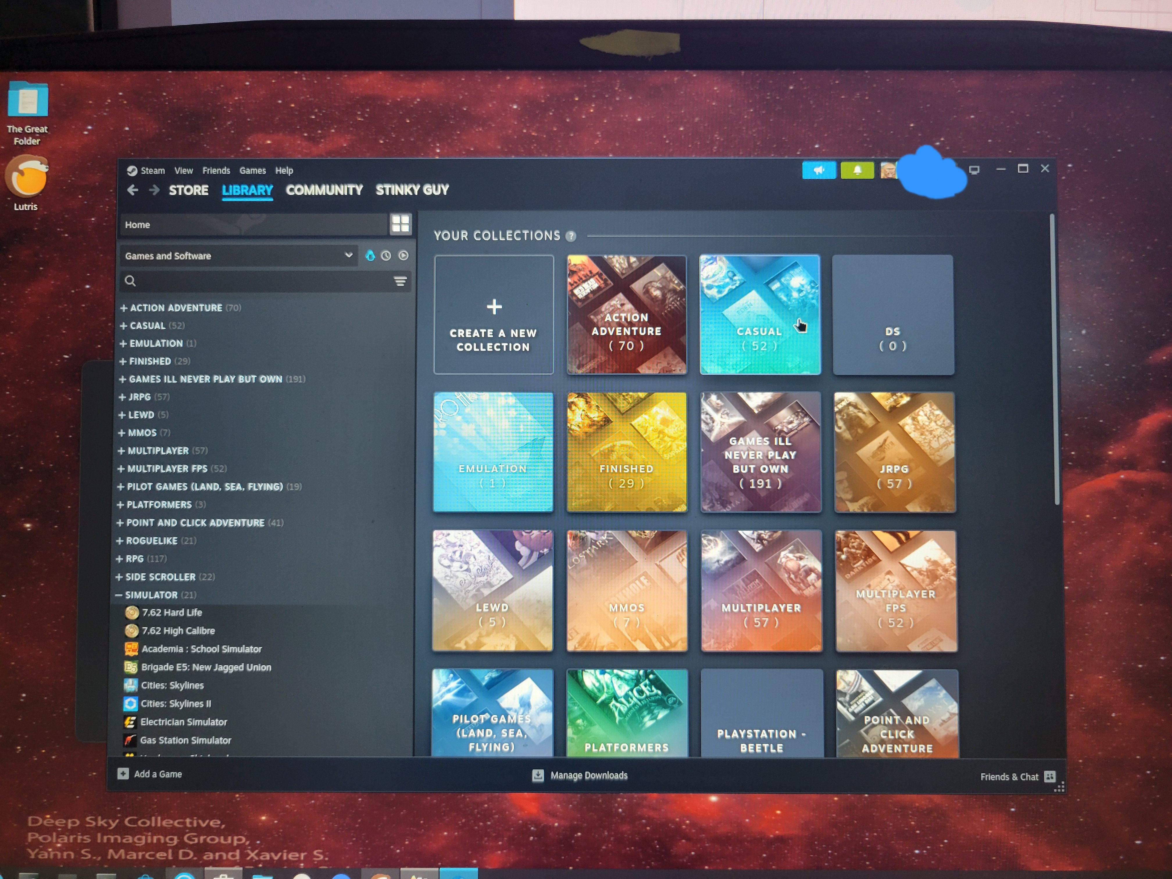Open the Help menu

click(x=284, y=171)
